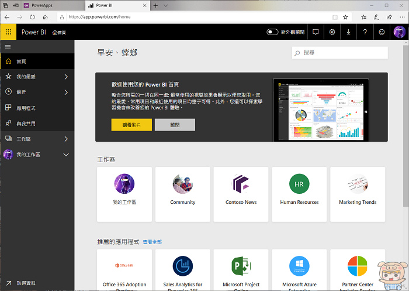
Task: Click the 觀看影片 button
Action: pos(131,125)
